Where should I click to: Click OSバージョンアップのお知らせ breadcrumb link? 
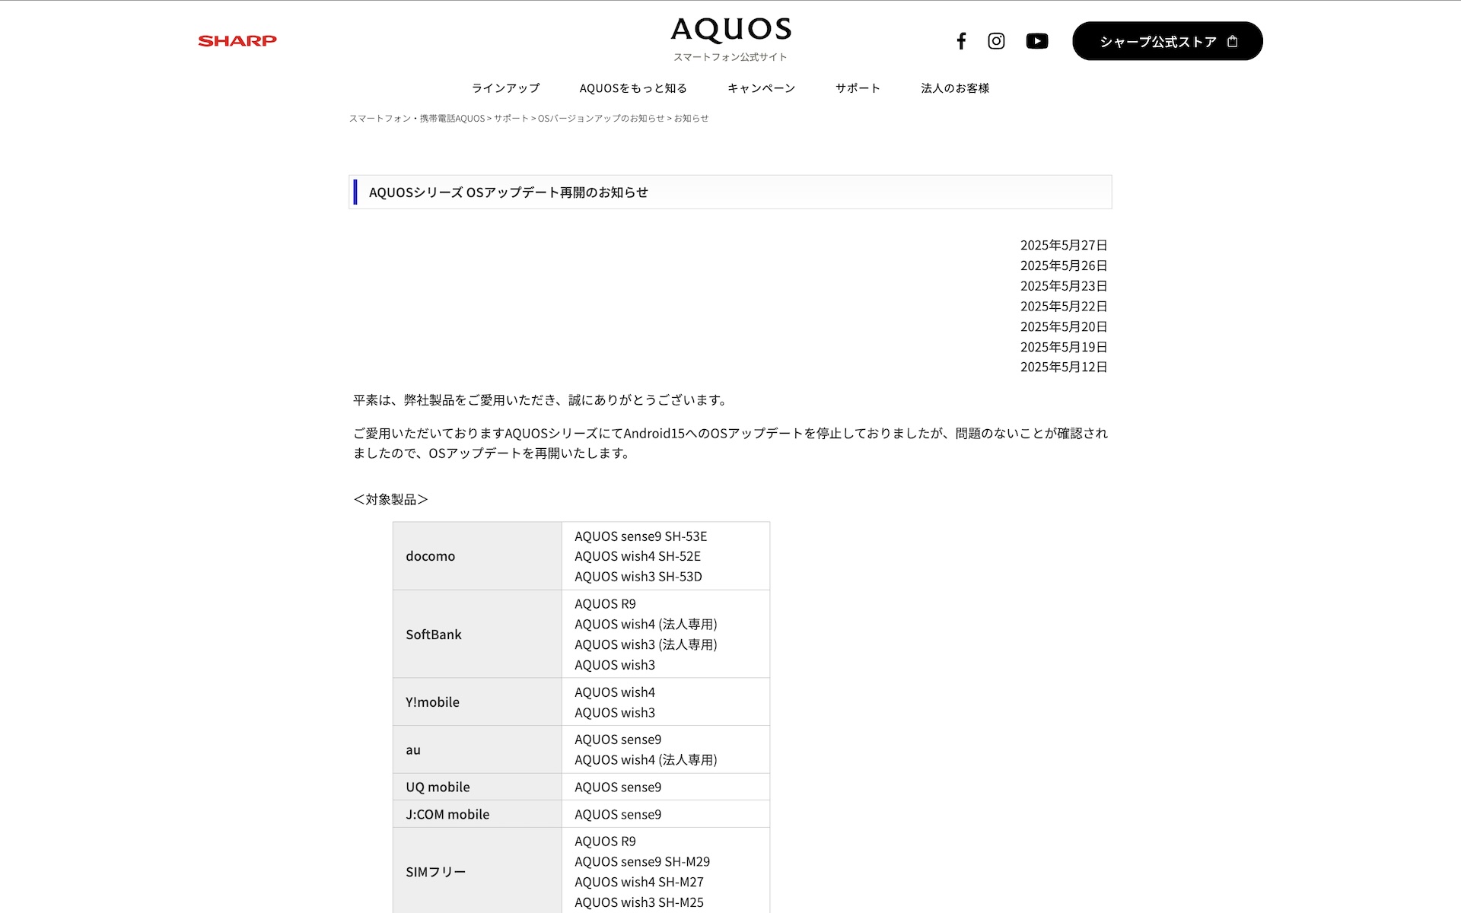(600, 119)
